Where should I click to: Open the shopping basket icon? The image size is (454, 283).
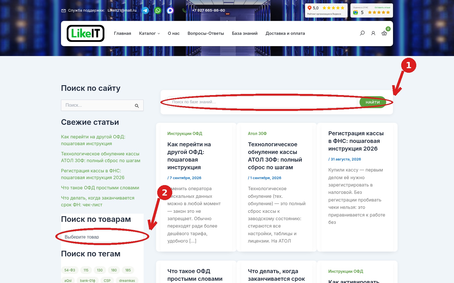(384, 33)
